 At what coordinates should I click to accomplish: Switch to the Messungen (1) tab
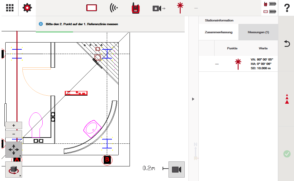258,32
